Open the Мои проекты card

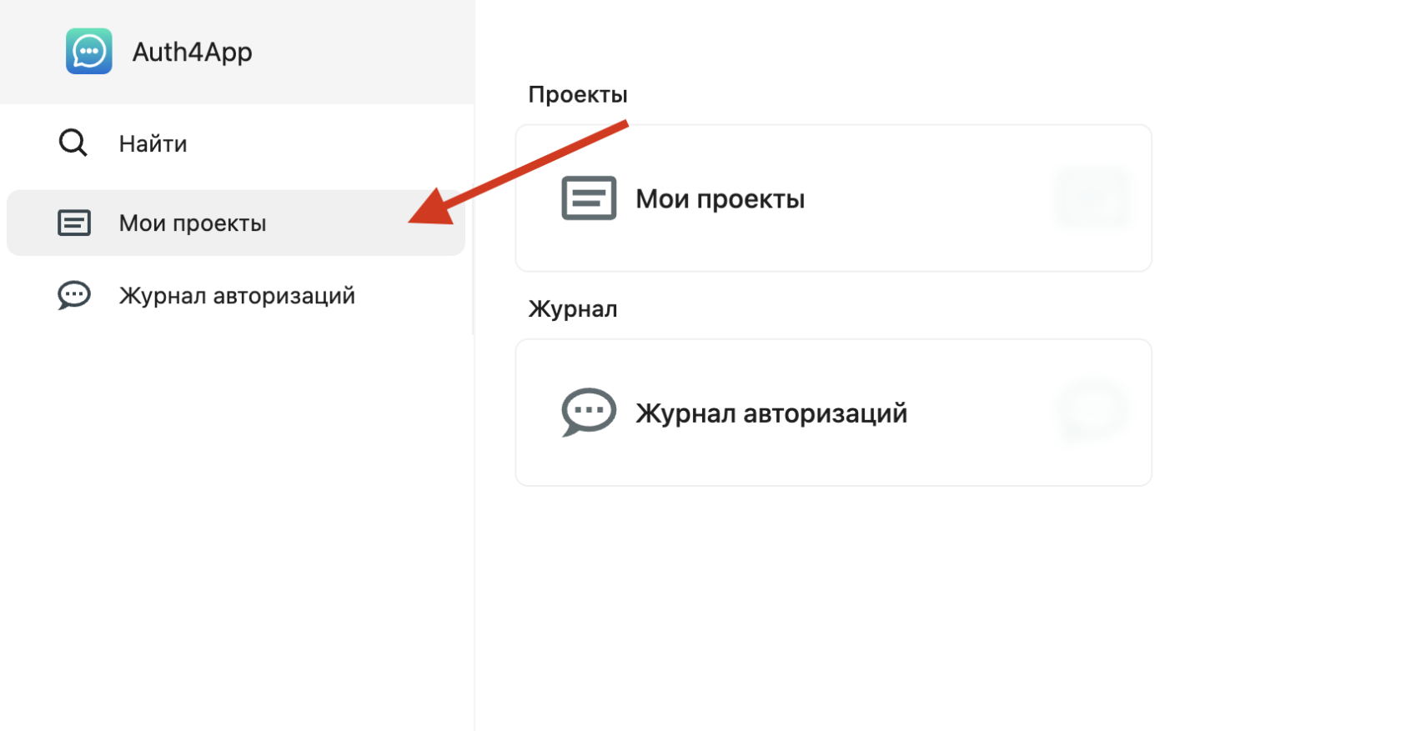pyautogui.click(x=834, y=198)
